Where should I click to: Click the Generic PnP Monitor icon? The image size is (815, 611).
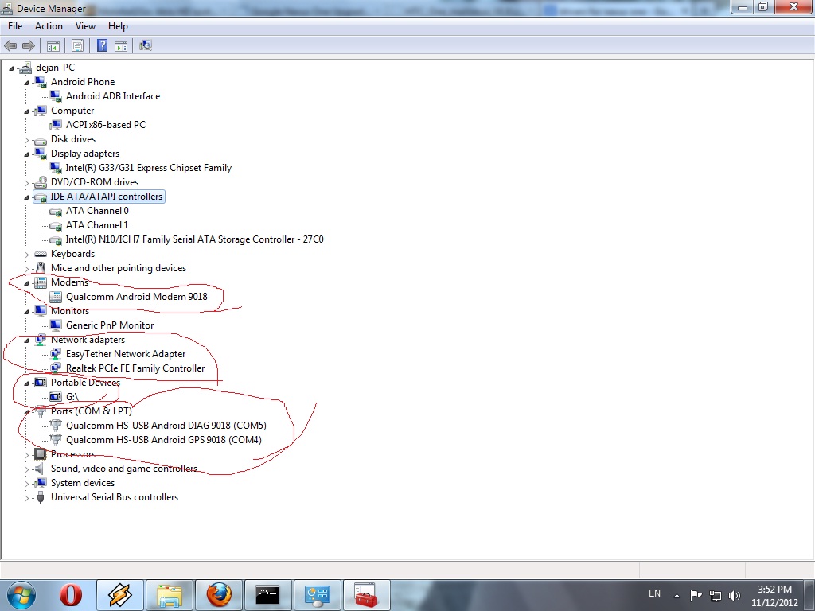point(56,325)
